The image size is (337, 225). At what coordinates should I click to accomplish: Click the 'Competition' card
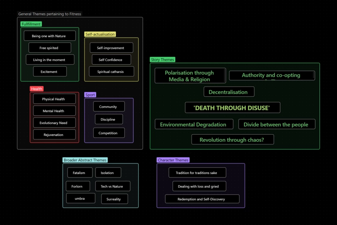tap(109, 133)
